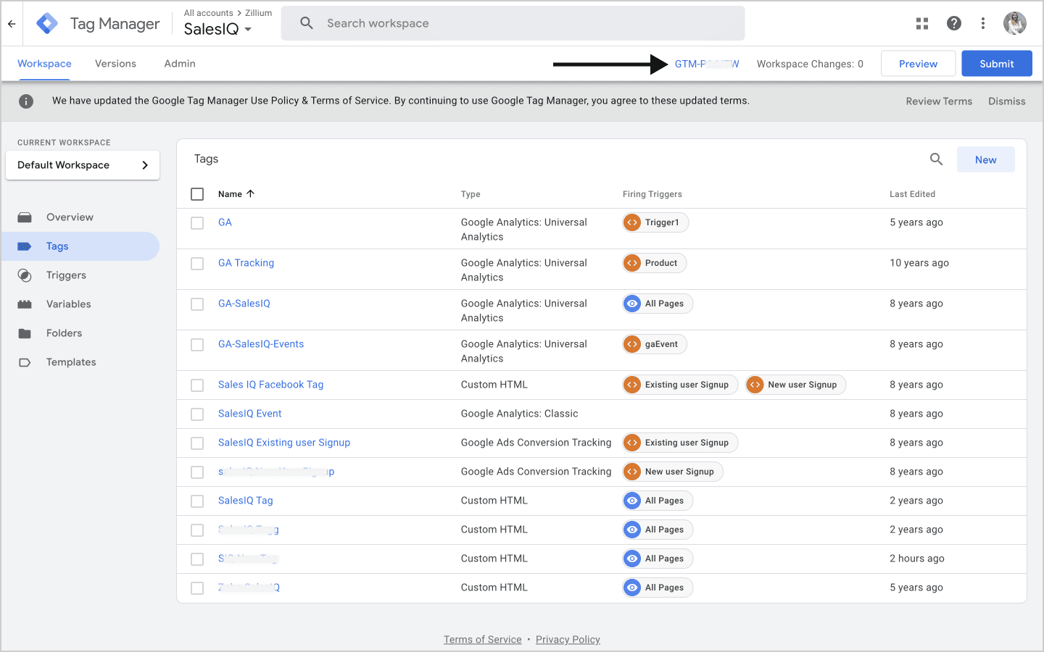Screen dimensions: 1044x652
Task: Click Existing user Signup chip in Google Ads row
Action: point(680,443)
